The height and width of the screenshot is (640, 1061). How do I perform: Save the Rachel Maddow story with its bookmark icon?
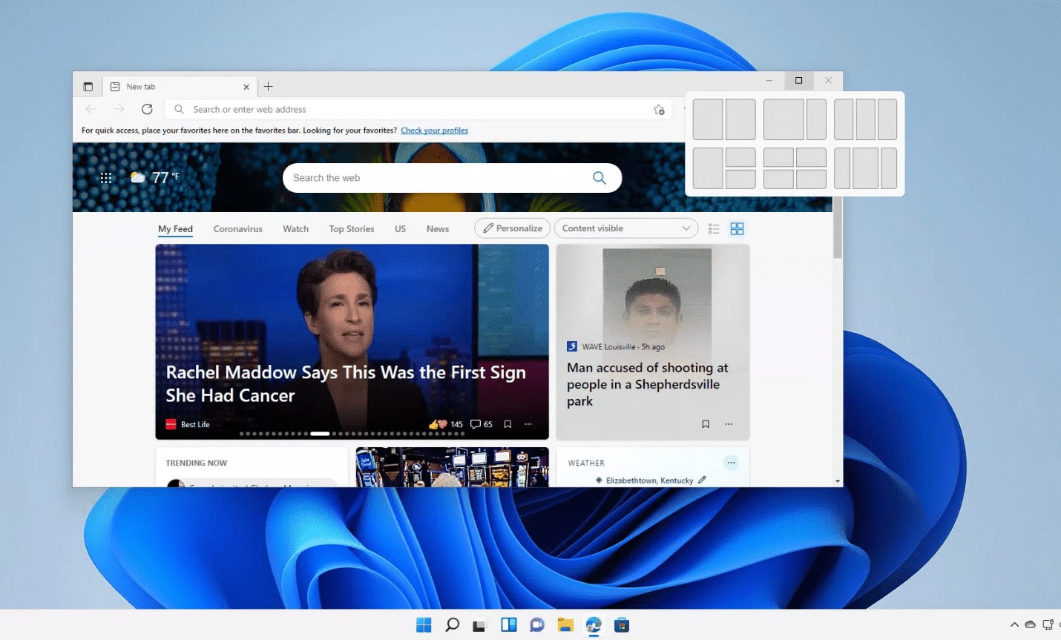(507, 424)
